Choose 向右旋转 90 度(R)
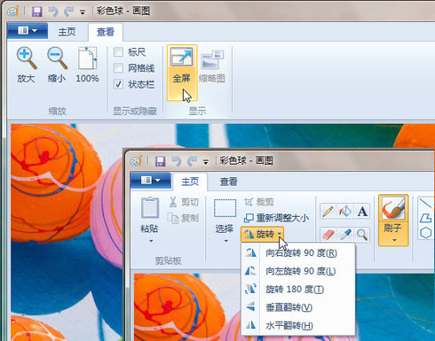The image size is (435, 341). pos(298,253)
